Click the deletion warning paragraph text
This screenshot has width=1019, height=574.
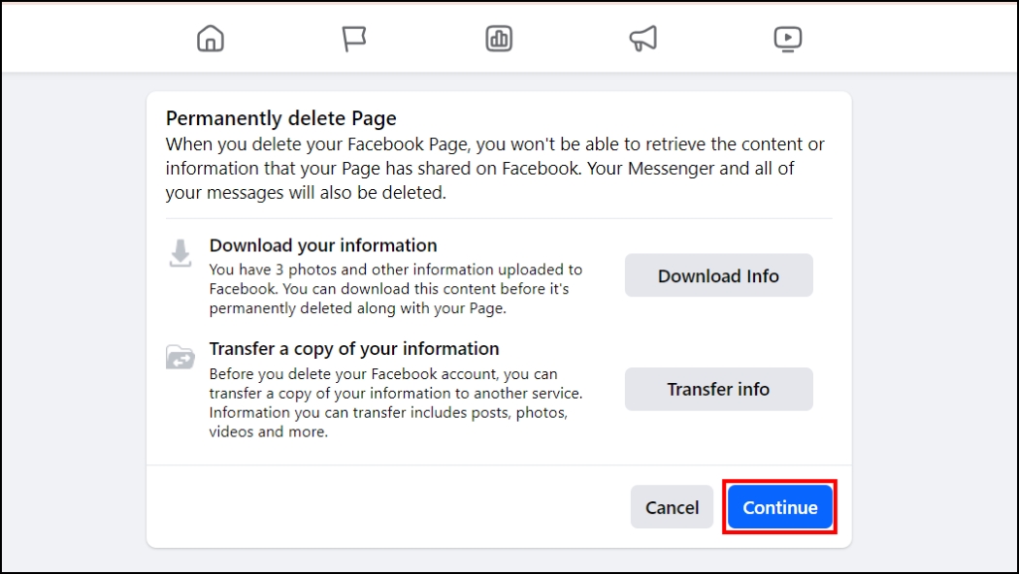495,167
